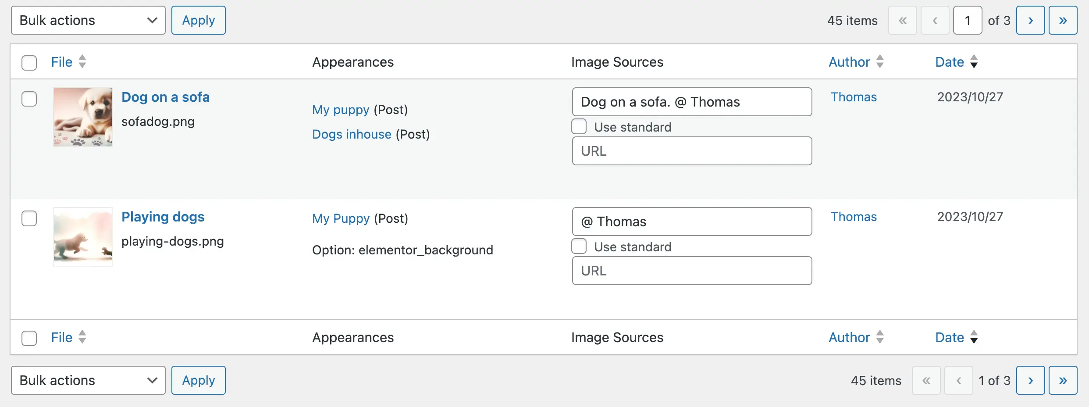The image size is (1089, 407).
Task: Tick select-all checkbox in top header
Action: [29, 63]
